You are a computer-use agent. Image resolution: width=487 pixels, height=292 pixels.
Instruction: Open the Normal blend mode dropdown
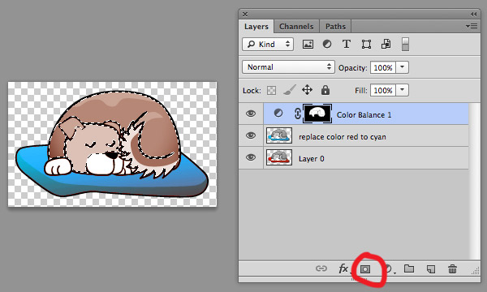(x=288, y=67)
